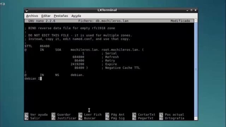
Task: Open the Archivo menu
Action: pyautogui.click(x=32, y=16)
